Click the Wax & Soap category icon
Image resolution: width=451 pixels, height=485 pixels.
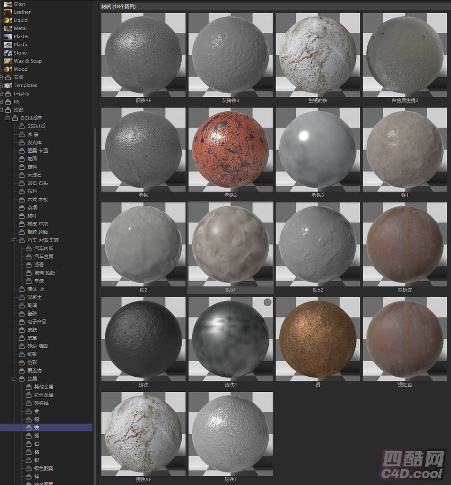8,61
